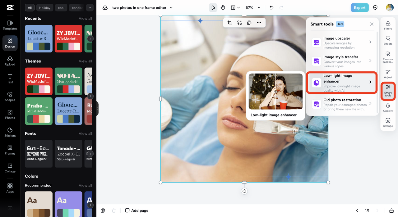Open the Smart tools panel
The height and width of the screenshot is (217, 398).
[x=388, y=91]
